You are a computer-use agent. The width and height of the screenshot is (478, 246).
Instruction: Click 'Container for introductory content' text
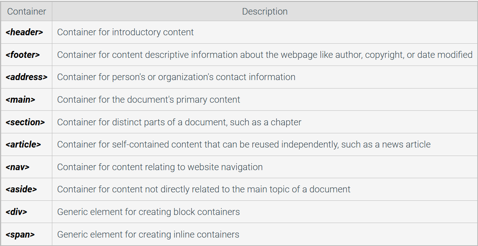coord(125,32)
